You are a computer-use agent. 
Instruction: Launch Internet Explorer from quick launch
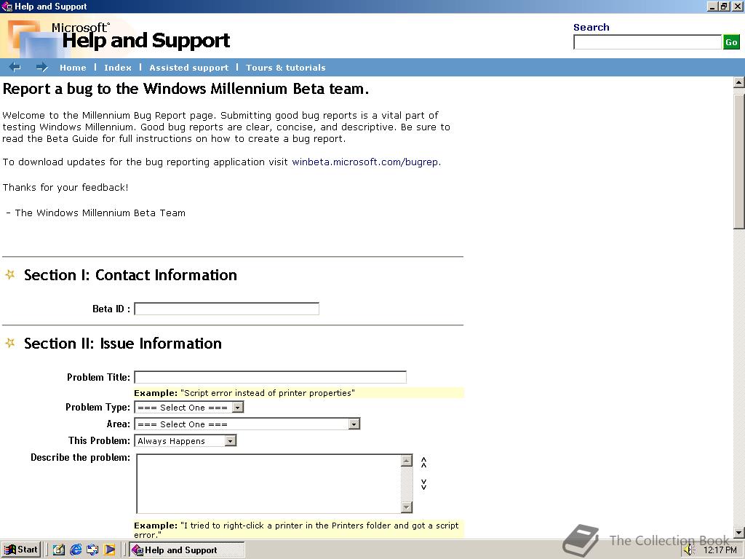point(76,550)
